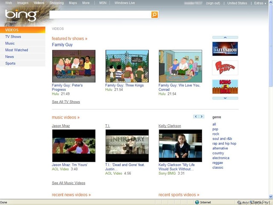
Task: Click the Internet zone globe icon in status bar
Action: click(197, 202)
